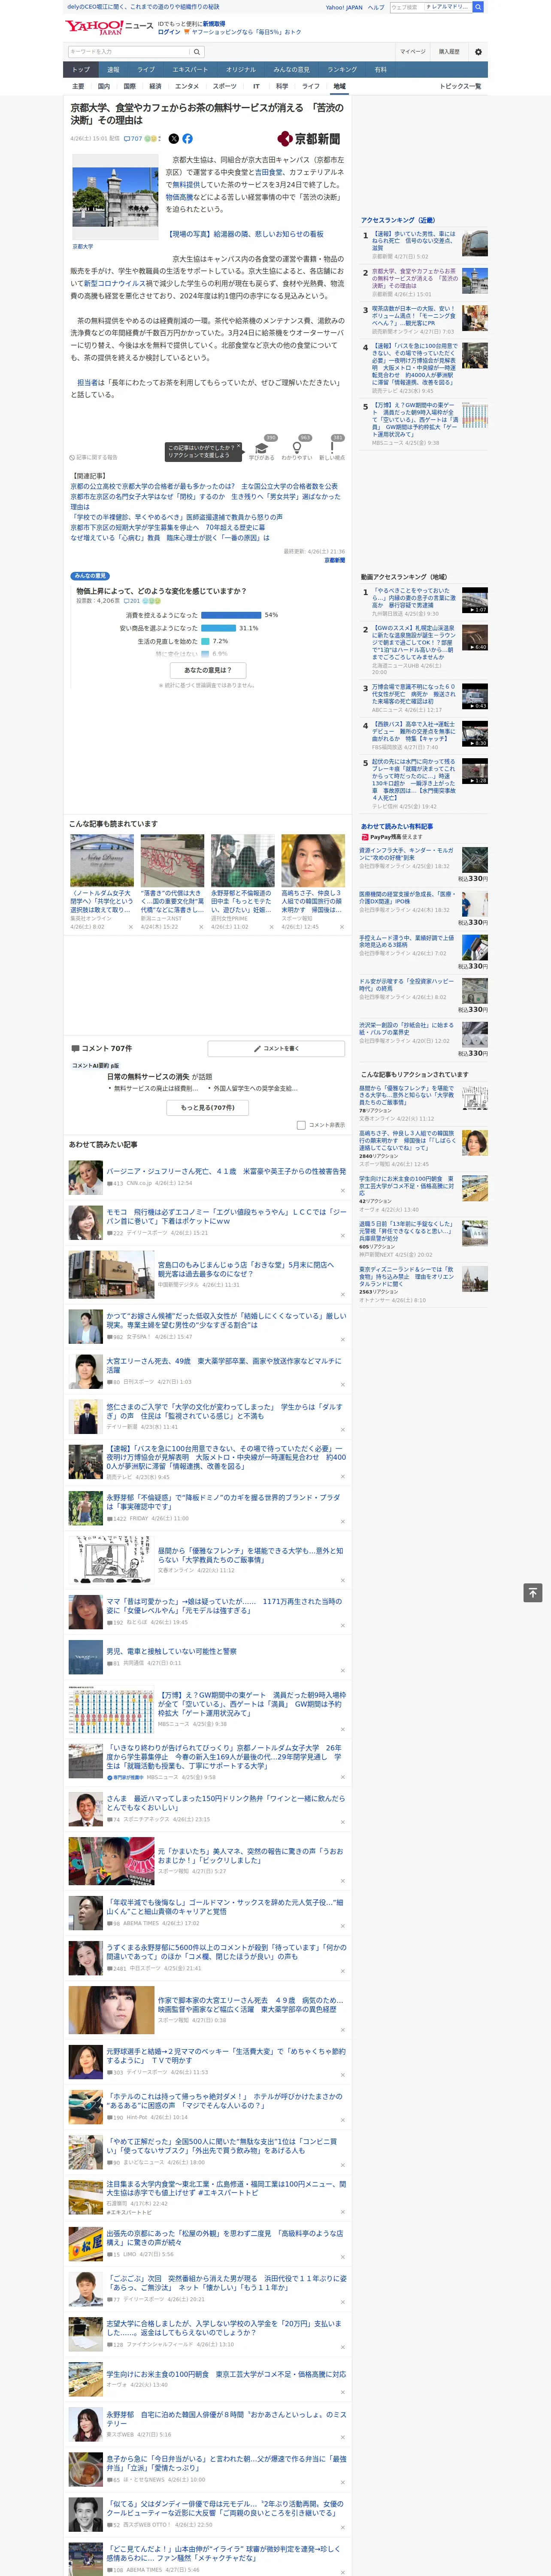Dismiss the Notre Dame women's university recommendation
Viewport: 551px width, 2576px height.
[x=130, y=926]
